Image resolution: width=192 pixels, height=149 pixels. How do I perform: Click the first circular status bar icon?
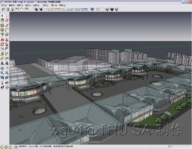tap(2, 147)
